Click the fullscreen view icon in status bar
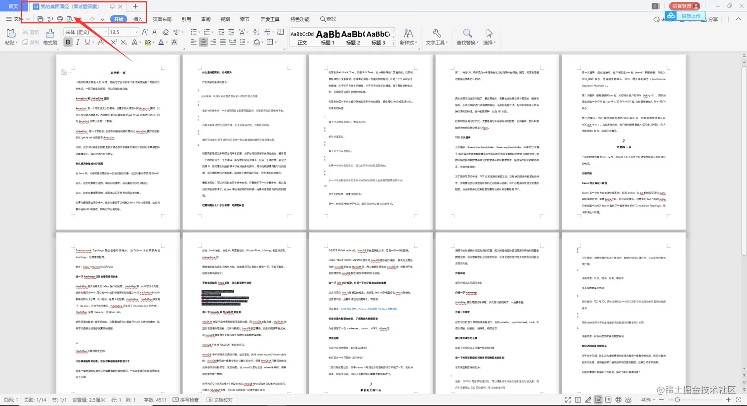747x406 pixels. [568, 400]
